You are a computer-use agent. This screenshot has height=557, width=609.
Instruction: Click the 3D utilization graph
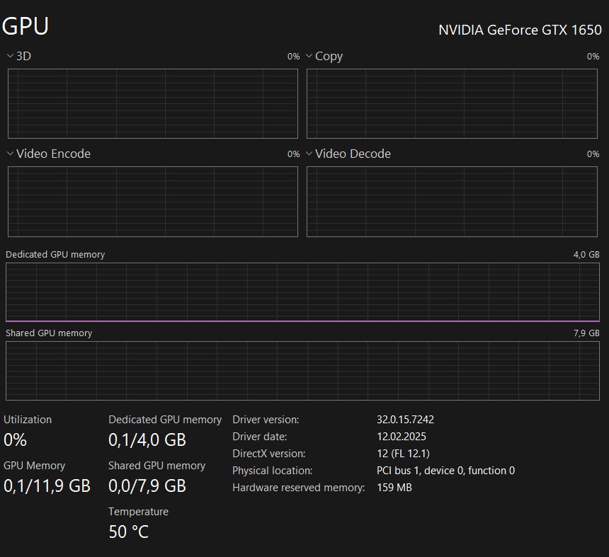coord(153,103)
